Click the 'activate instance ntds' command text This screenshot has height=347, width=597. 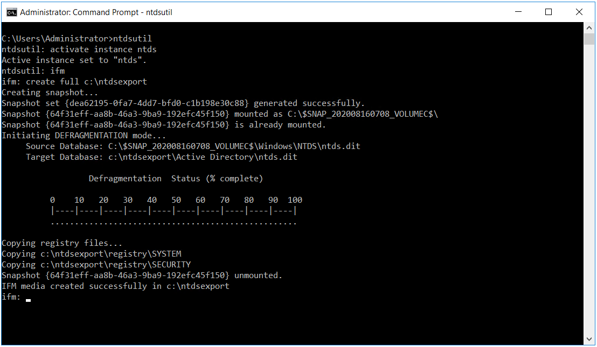pos(103,49)
